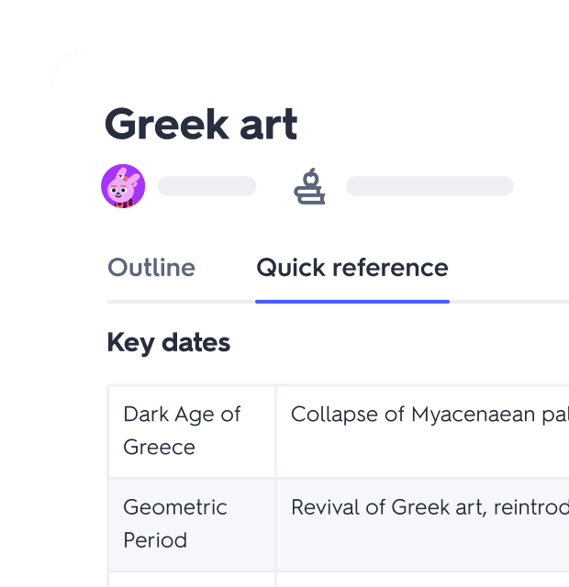Click the books with apple icon

pos(309,186)
